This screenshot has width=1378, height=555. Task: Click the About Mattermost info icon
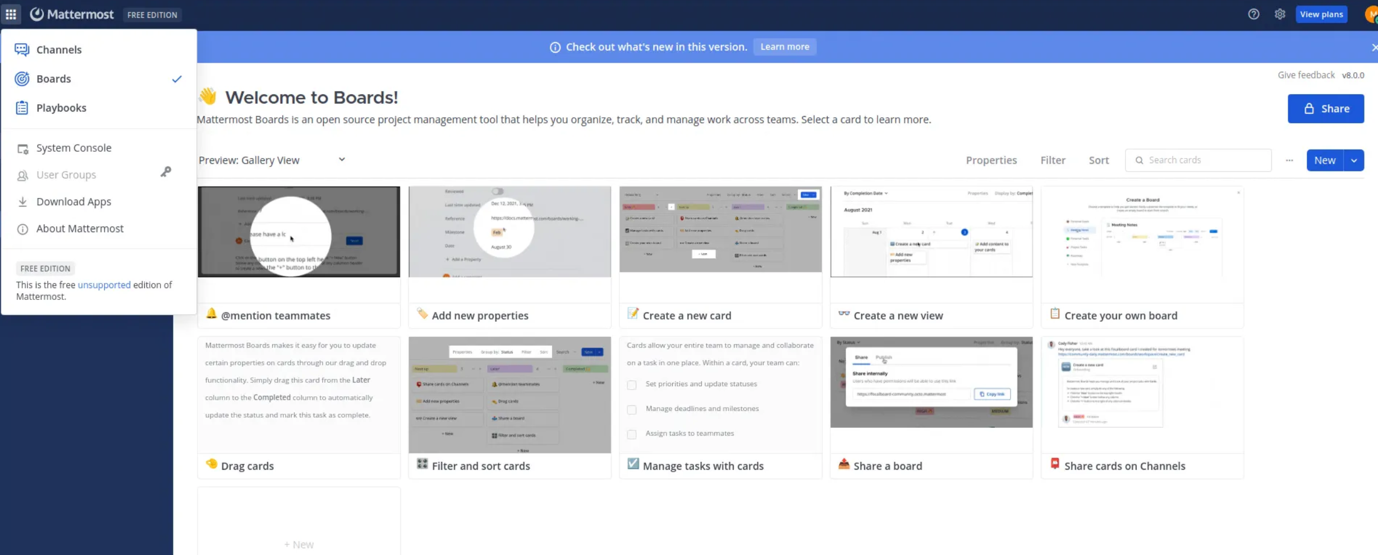click(22, 229)
